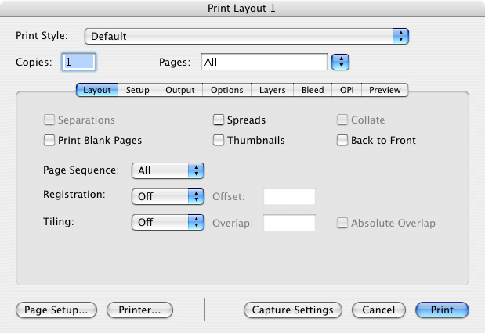Toggle the Thumbnails checkbox
Image resolution: width=485 pixels, height=333 pixels.
pyautogui.click(x=219, y=141)
